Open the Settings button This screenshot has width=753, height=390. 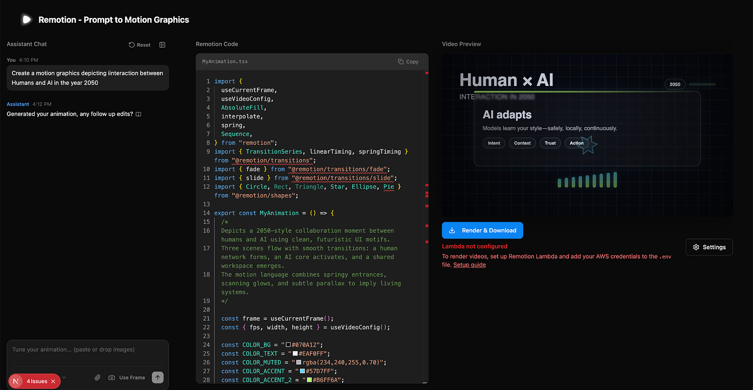[709, 247]
